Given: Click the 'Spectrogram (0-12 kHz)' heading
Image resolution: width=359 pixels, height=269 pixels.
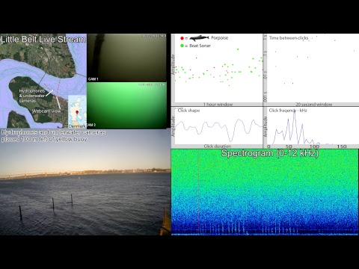Looking at the screenshot, I should click(270, 153).
